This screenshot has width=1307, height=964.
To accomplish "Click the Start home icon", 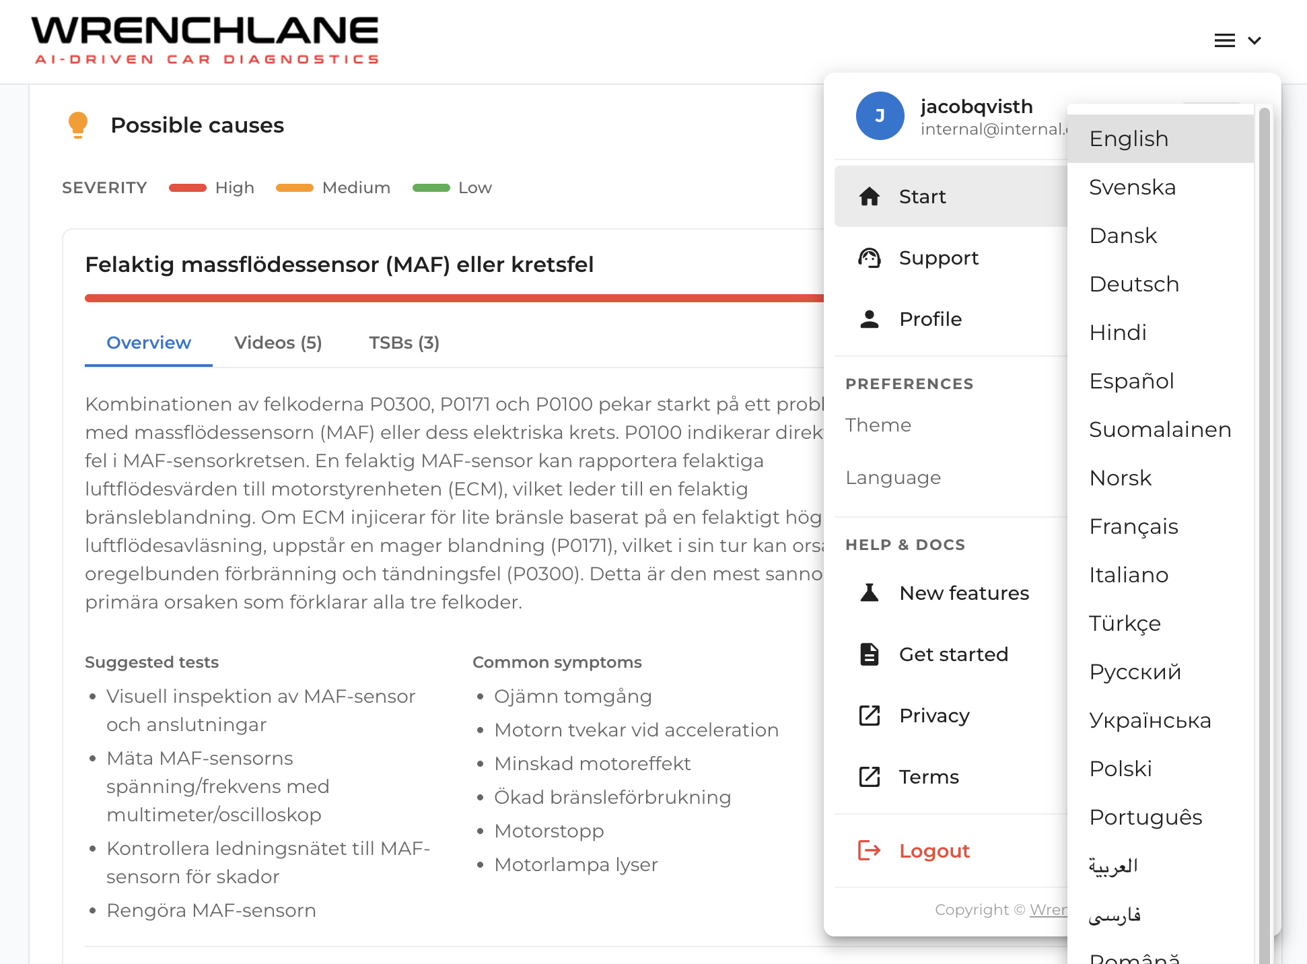I will (870, 197).
